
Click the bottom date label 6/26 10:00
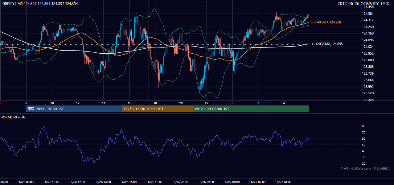click(52, 182)
